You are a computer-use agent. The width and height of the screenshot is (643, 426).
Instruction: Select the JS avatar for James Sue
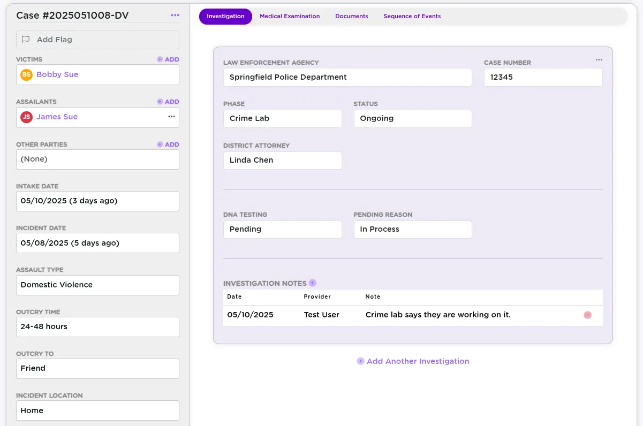tap(26, 117)
